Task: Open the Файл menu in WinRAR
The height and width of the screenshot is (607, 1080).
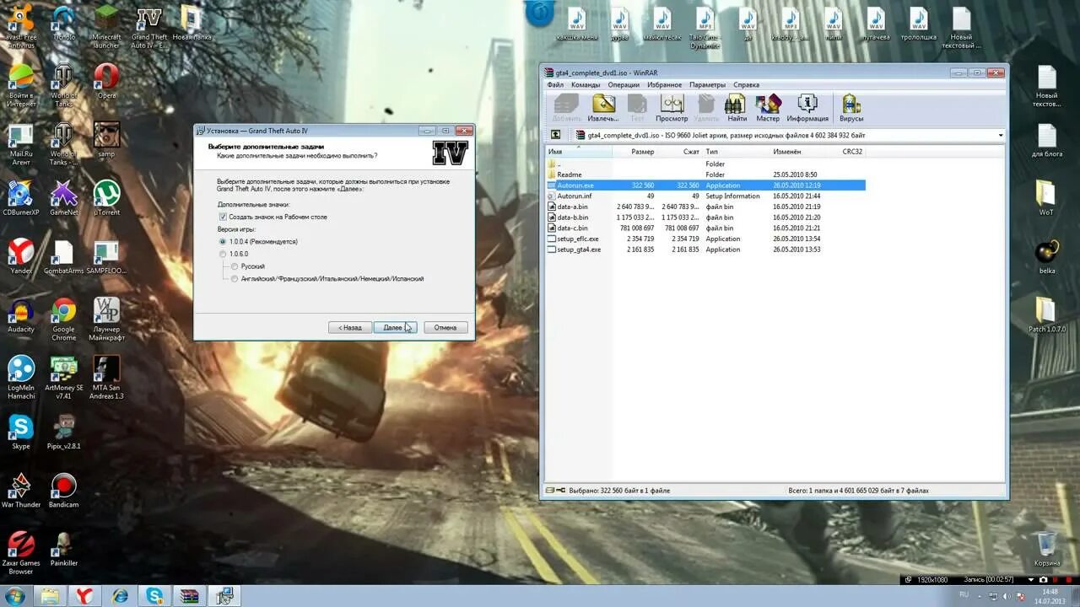Action: click(x=555, y=84)
